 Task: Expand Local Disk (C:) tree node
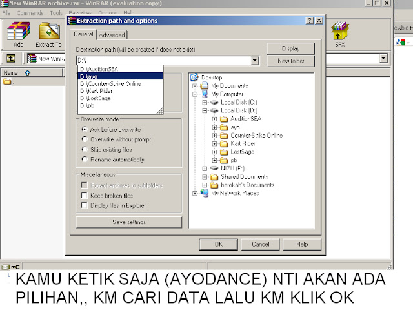tap(205, 102)
